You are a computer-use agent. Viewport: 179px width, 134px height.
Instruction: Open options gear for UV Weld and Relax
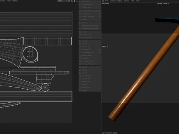tap(100, 16)
